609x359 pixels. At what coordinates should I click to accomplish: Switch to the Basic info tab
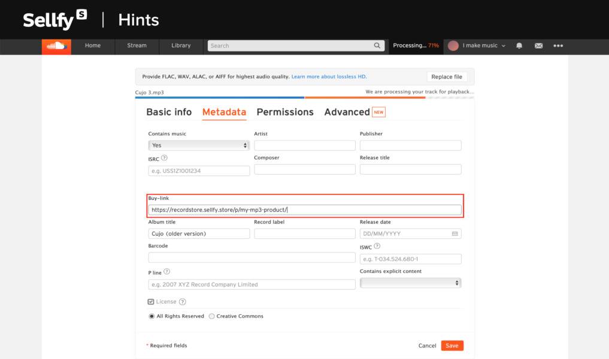[x=169, y=112]
